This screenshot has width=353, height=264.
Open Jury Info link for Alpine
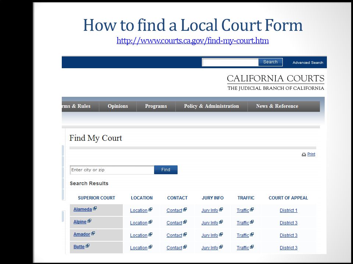click(x=210, y=223)
